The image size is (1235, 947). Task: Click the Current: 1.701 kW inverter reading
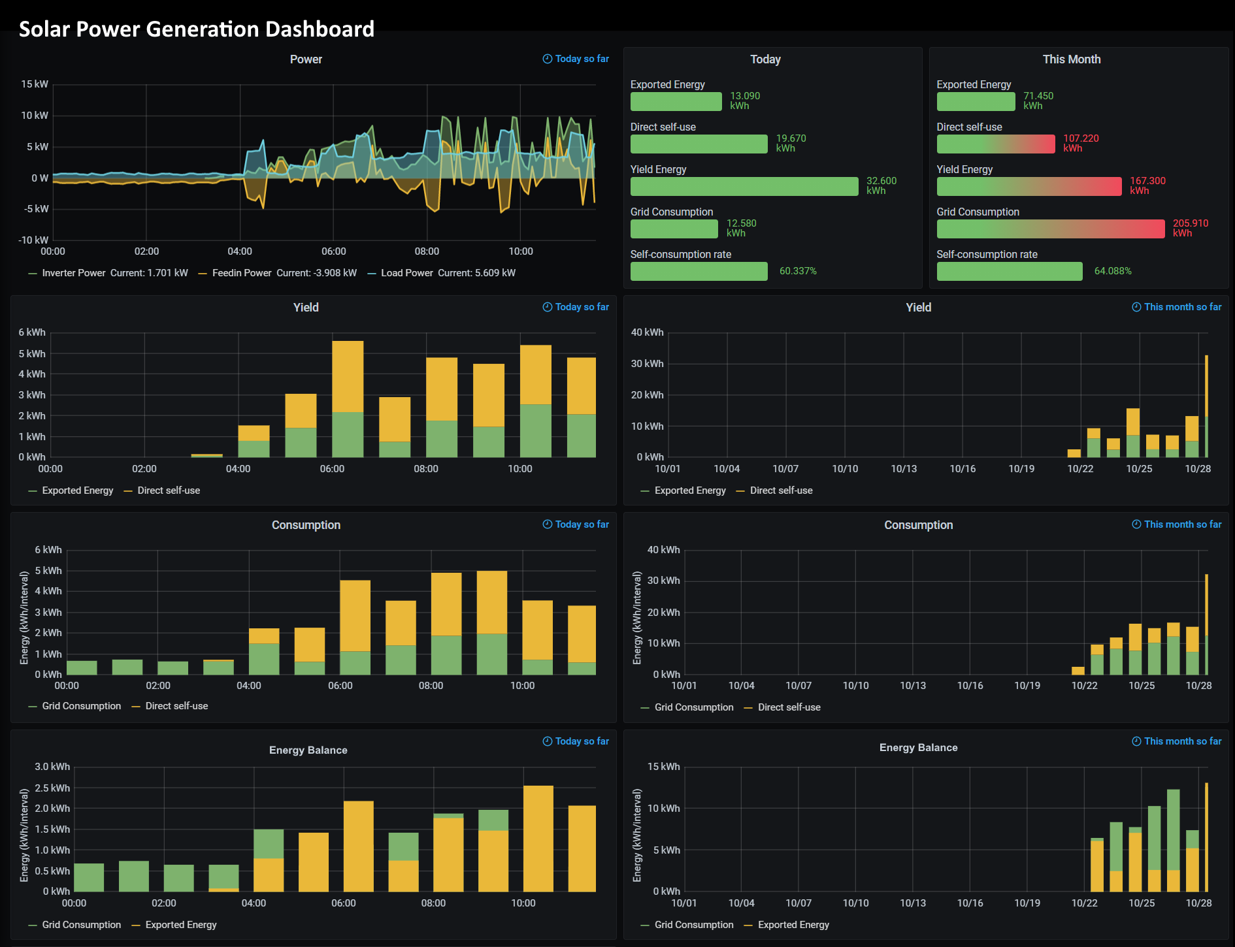[149, 273]
